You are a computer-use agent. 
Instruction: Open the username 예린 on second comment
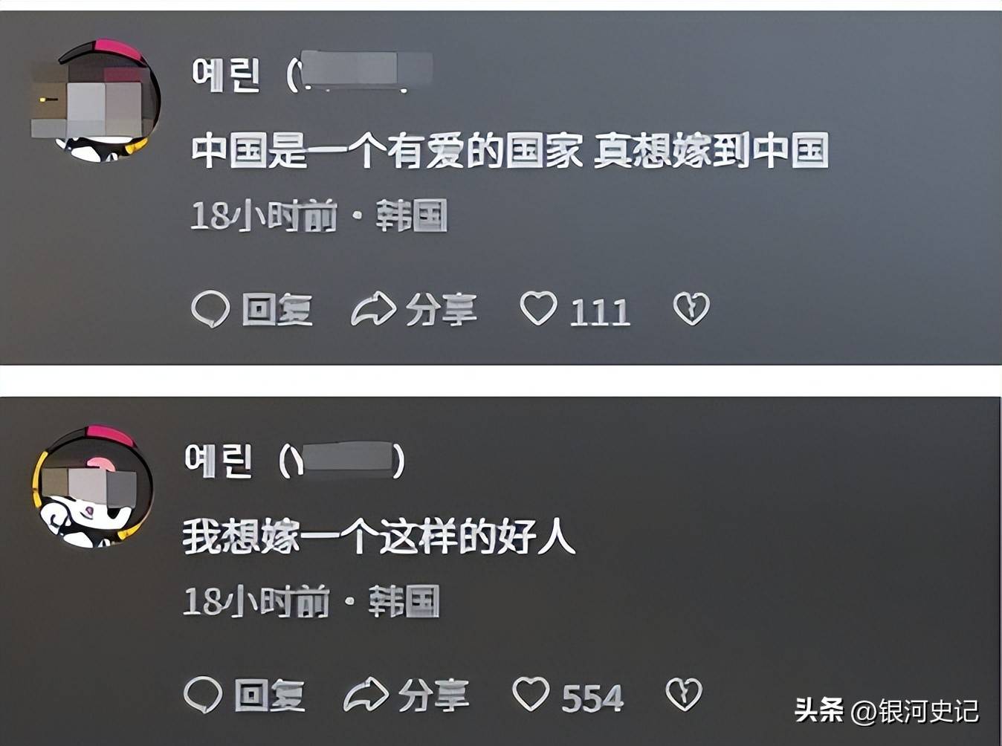tap(219, 460)
